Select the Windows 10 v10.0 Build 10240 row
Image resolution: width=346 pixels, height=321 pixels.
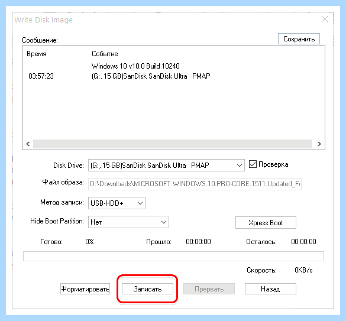tap(135, 66)
